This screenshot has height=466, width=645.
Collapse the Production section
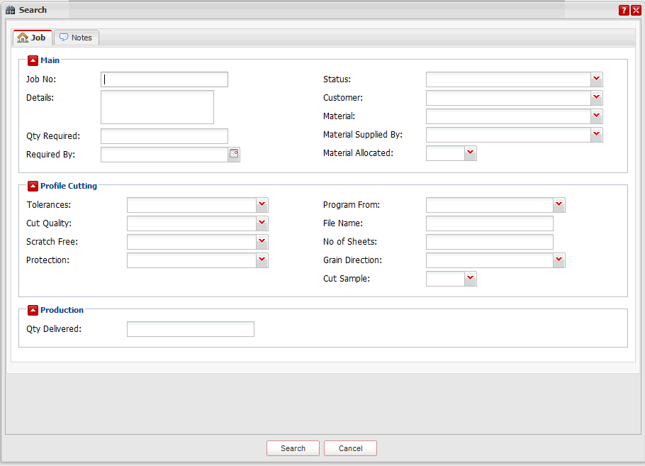click(x=33, y=311)
